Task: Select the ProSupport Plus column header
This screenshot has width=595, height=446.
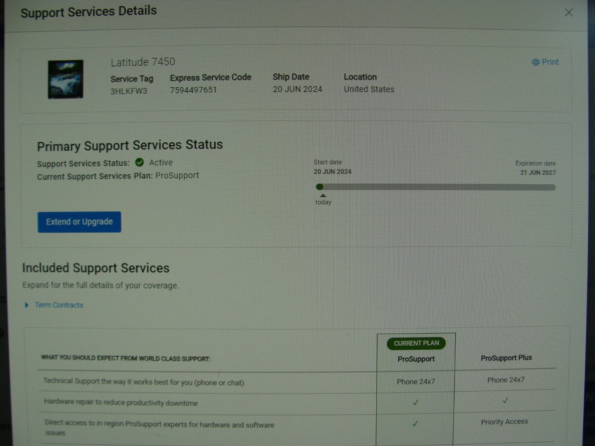Action: (x=506, y=358)
